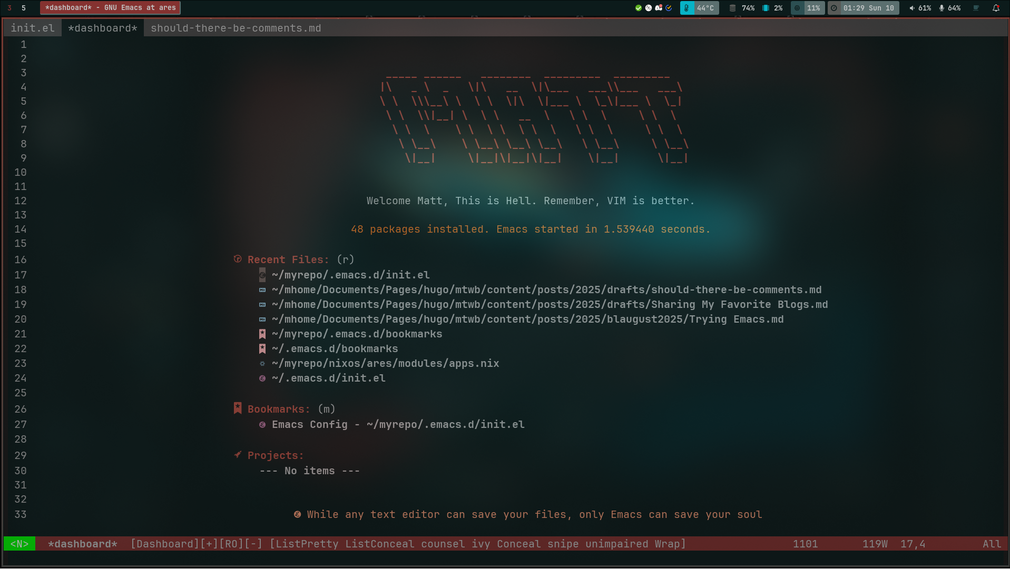Click the coffee cup idle-inhibitor icon
The image size is (1010, 569).
[976, 8]
